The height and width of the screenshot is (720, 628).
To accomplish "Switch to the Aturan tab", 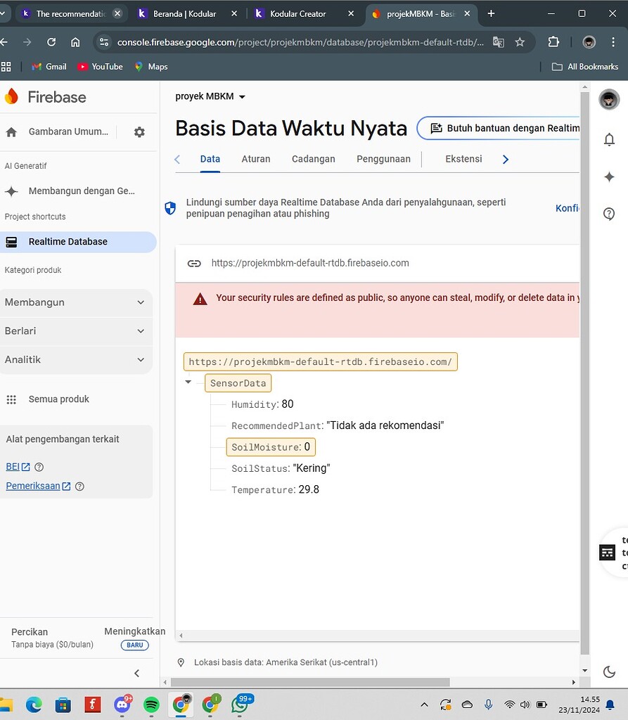I will coord(255,159).
